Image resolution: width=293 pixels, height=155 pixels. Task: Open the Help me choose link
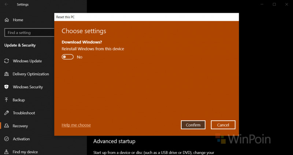click(76, 125)
